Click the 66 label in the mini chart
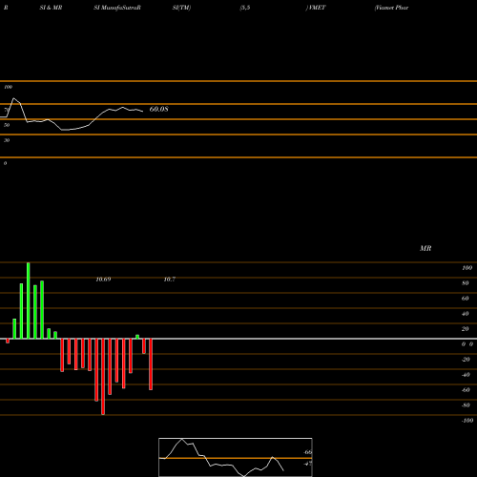 [x=308, y=452]
